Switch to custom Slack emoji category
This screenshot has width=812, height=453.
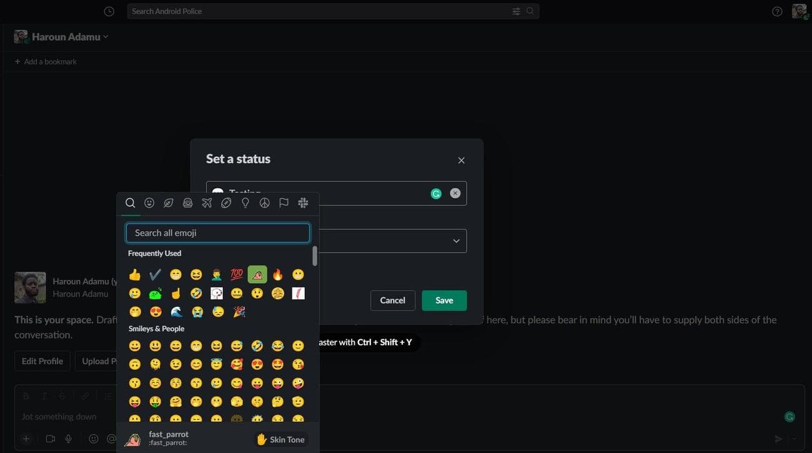pos(303,202)
